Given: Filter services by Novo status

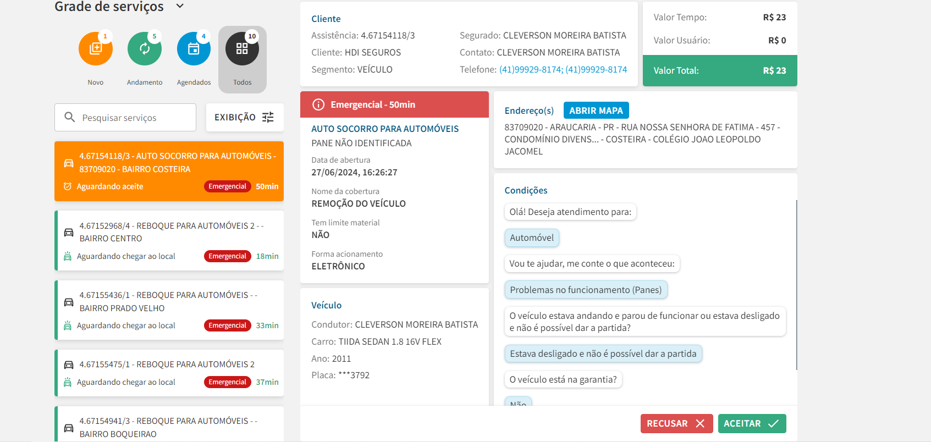Looking at the screenshot, I should [96, 48].
